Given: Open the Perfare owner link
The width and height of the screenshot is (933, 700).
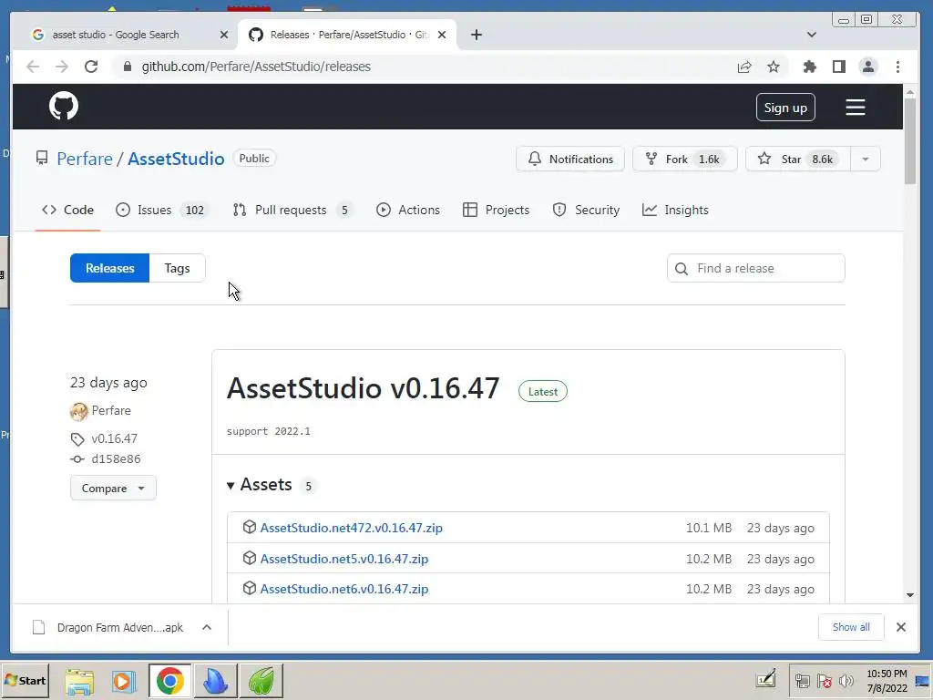Looking at the screenshot, I should [85, 159].
